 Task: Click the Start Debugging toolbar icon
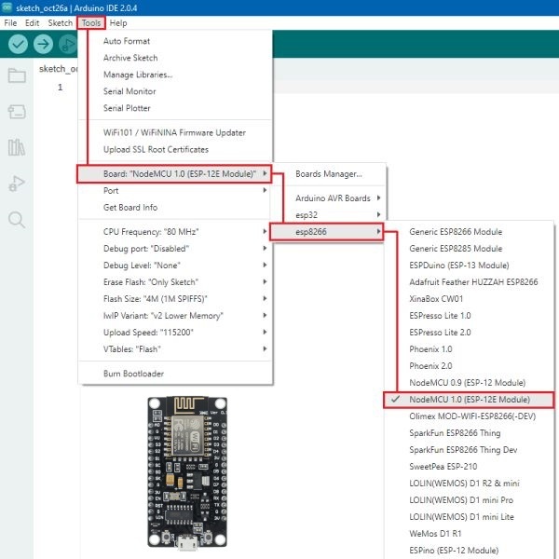click(67, 44)
